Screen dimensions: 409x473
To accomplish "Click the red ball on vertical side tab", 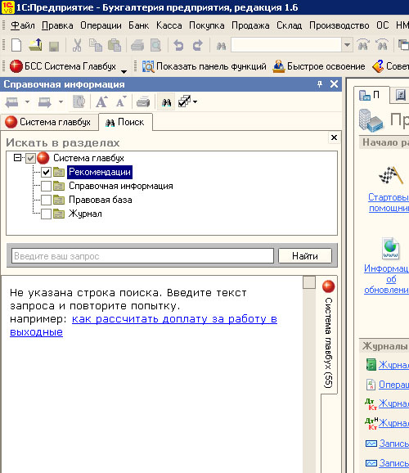I will (x=329, y=286).
